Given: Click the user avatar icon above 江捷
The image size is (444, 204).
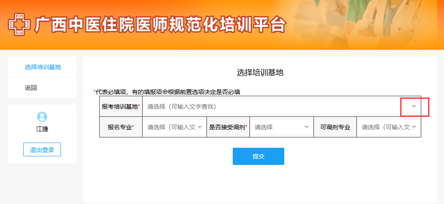Looking at the screenshot, I should [42, 117].
